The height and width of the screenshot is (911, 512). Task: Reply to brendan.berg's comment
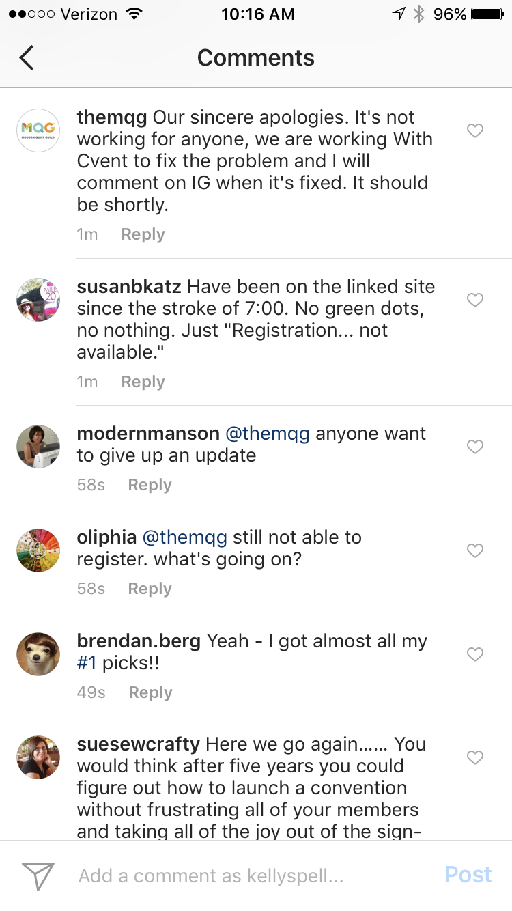point(150,692)
